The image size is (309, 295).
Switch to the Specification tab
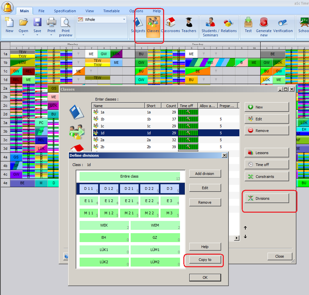point(65,11)
